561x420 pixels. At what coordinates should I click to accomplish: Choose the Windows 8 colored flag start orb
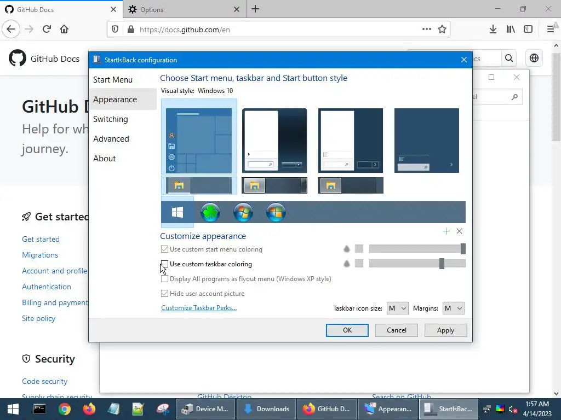pos(276,212)
